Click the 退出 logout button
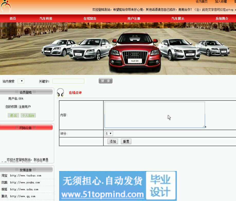236x201 pixels. (x=13, y=115)
